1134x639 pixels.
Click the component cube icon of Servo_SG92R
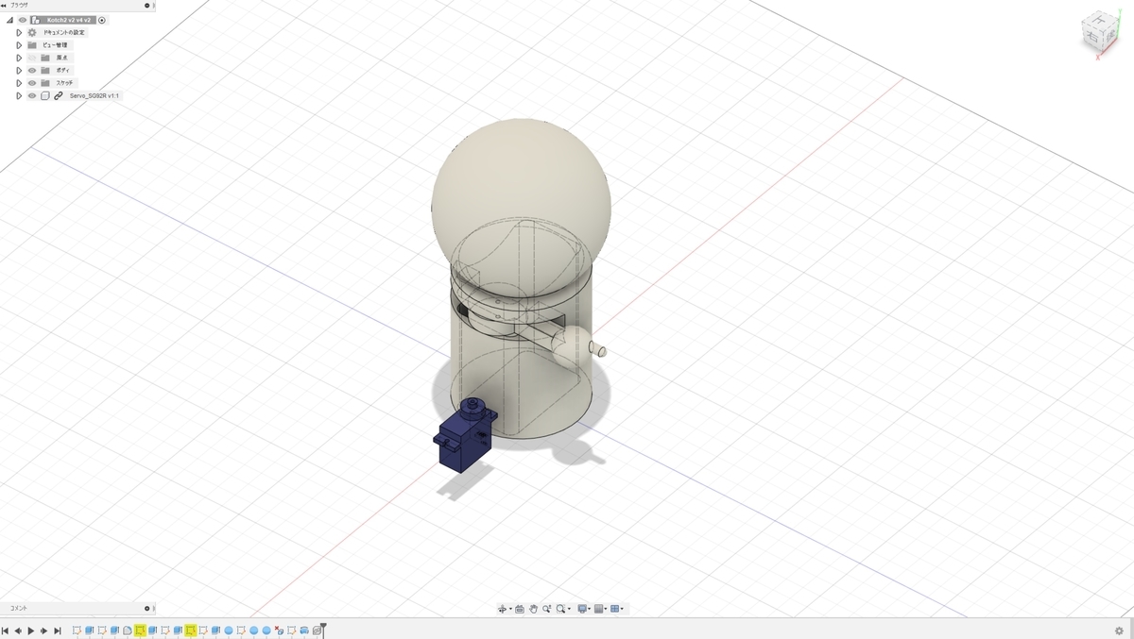tap(45, 95)
